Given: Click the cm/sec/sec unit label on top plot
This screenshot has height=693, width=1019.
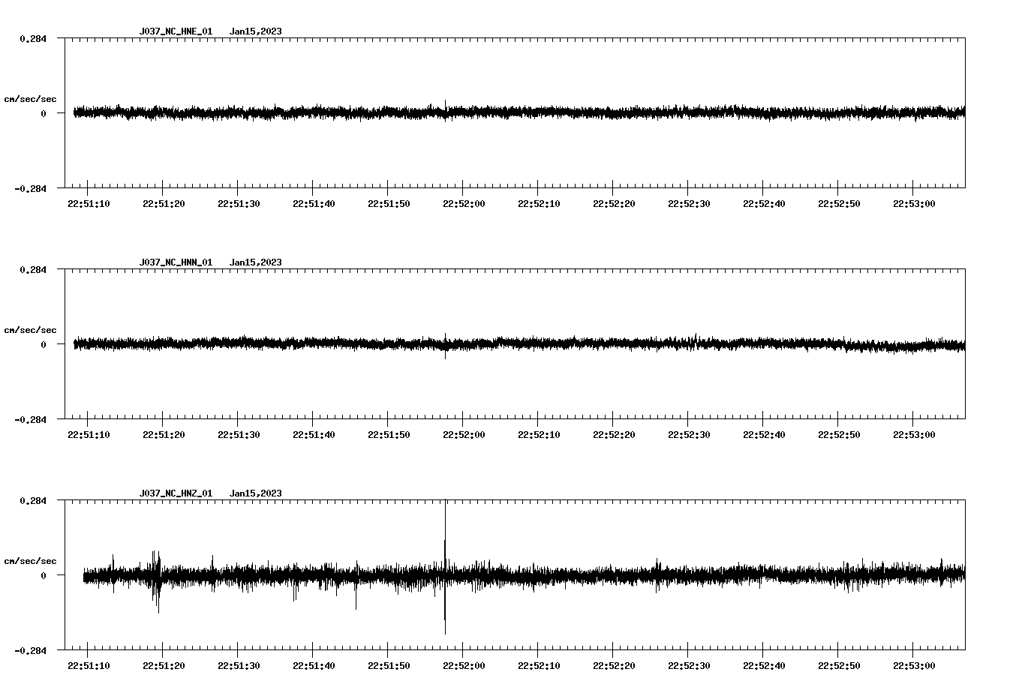Looking at the screenshot, I should pyautogui.click(x=31, y=98).
